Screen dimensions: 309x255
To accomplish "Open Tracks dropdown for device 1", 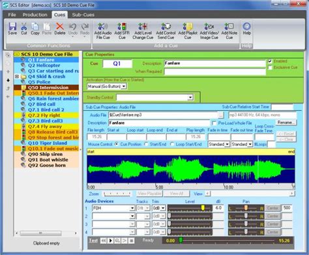I will 147,208.
